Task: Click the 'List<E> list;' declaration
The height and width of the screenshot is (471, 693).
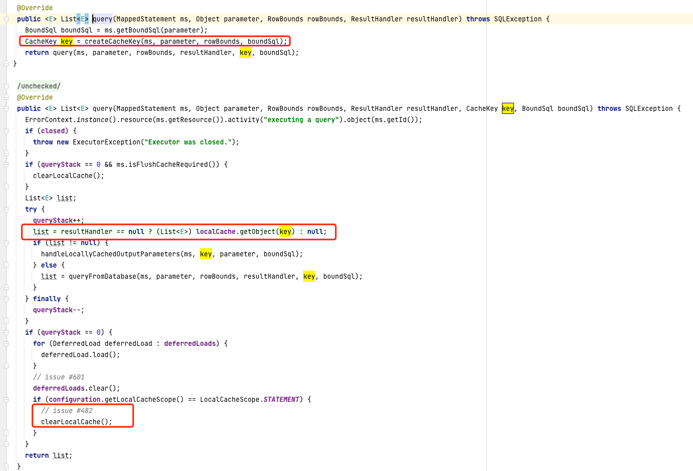Action: [x=50, y=198]
